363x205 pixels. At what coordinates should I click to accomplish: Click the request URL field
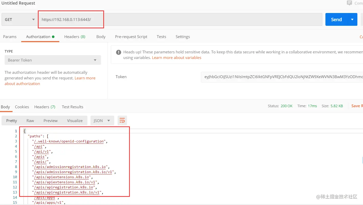[x=180, y=19]
